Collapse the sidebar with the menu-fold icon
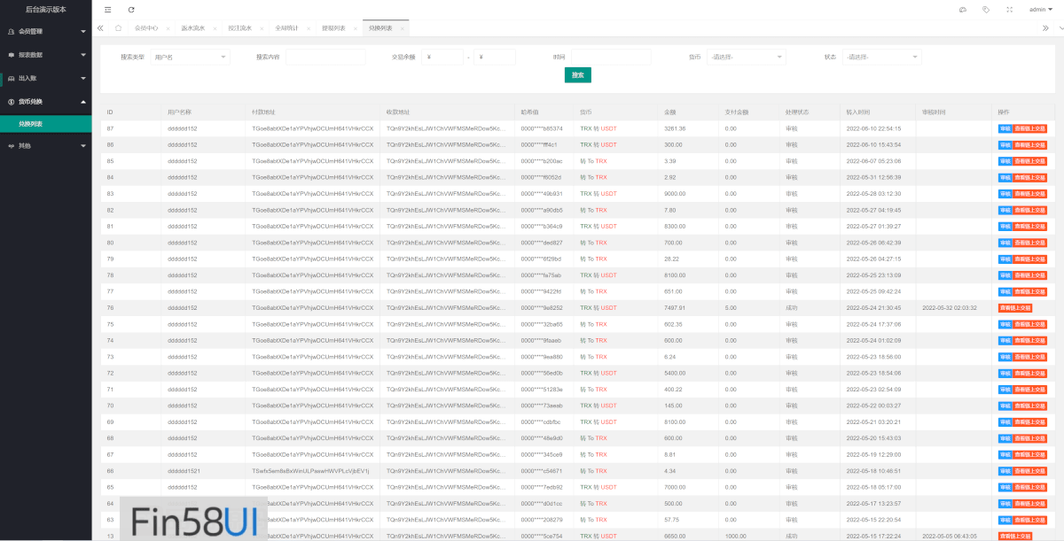Viewport: 1064px width, 541px height. 108,10
